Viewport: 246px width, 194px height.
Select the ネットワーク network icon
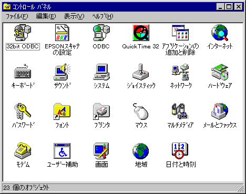(x=180, y=72)
